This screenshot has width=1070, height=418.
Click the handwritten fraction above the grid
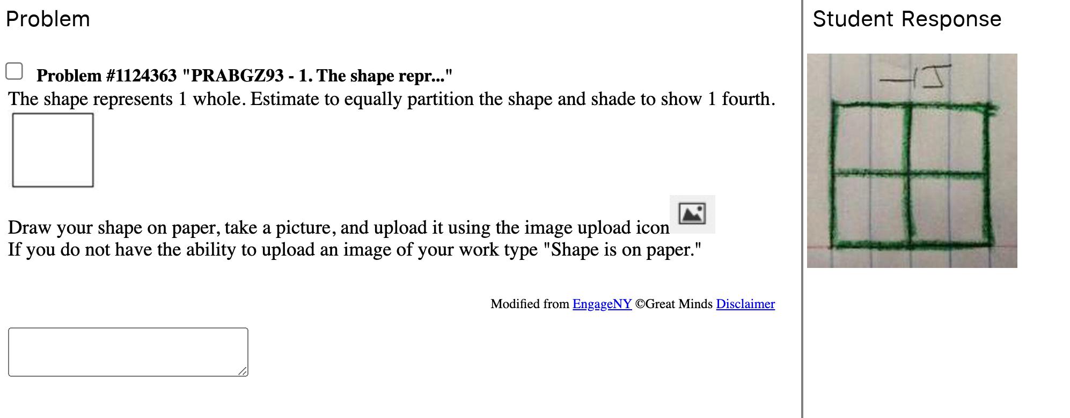(916, 77)
